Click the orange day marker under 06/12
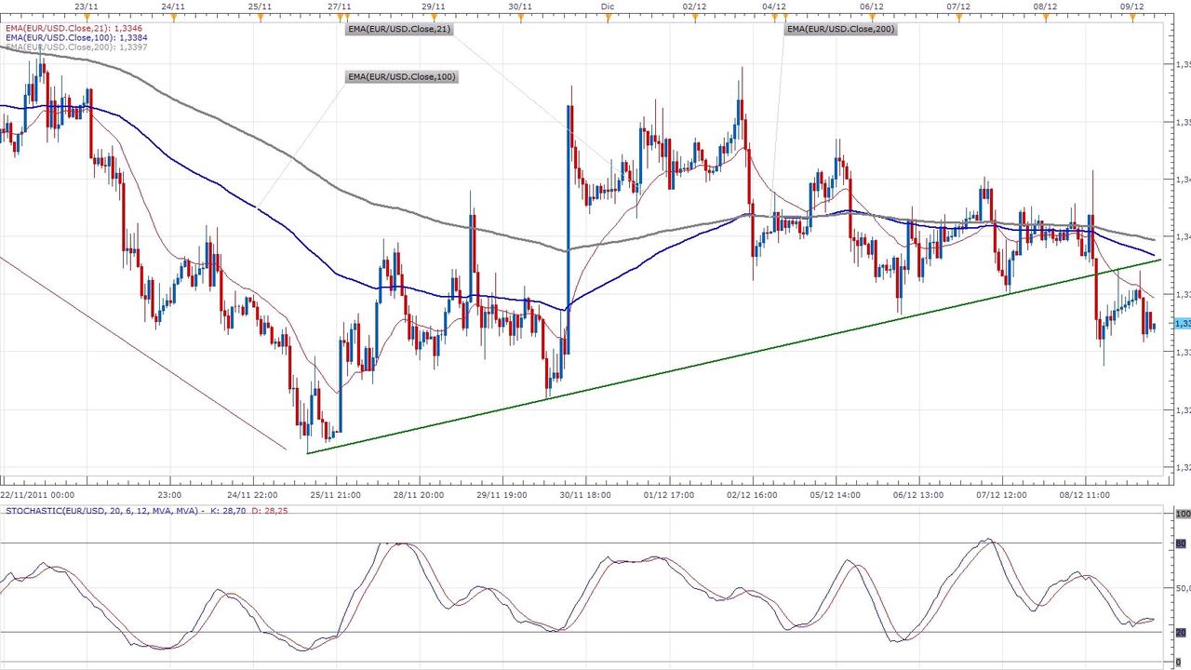Viewport: 1191px width, 670px height. tap(872, 17)
